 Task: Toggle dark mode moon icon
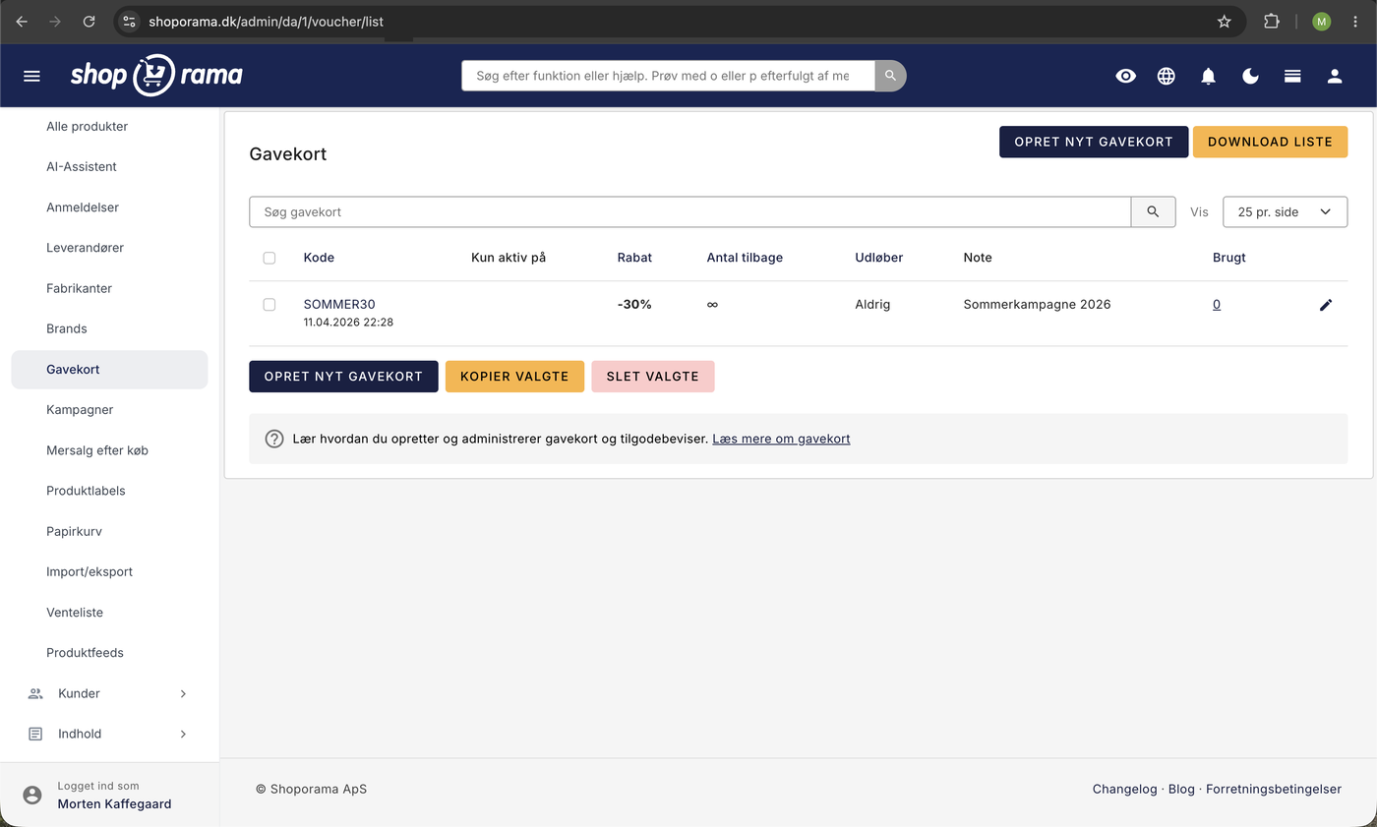click(1250, 76)
